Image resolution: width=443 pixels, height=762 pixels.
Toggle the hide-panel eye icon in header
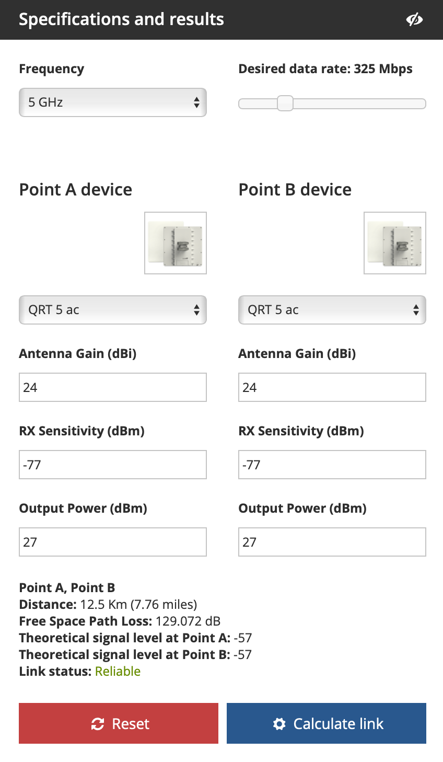click(414, 20)
